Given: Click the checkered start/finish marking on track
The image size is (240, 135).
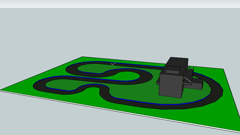Looking at the screenshot, I should 113,64.
